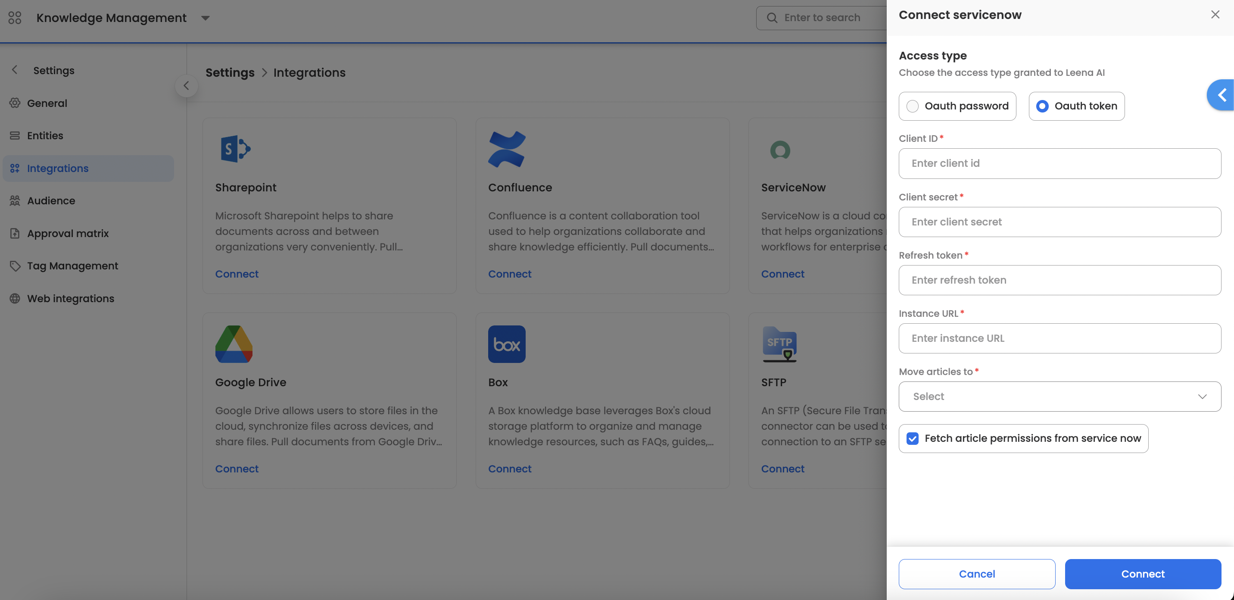Image resolution: width=1234 pixels, height=600 pixels.
Task: Select the Oauth token radio option
Action: 1042,106
